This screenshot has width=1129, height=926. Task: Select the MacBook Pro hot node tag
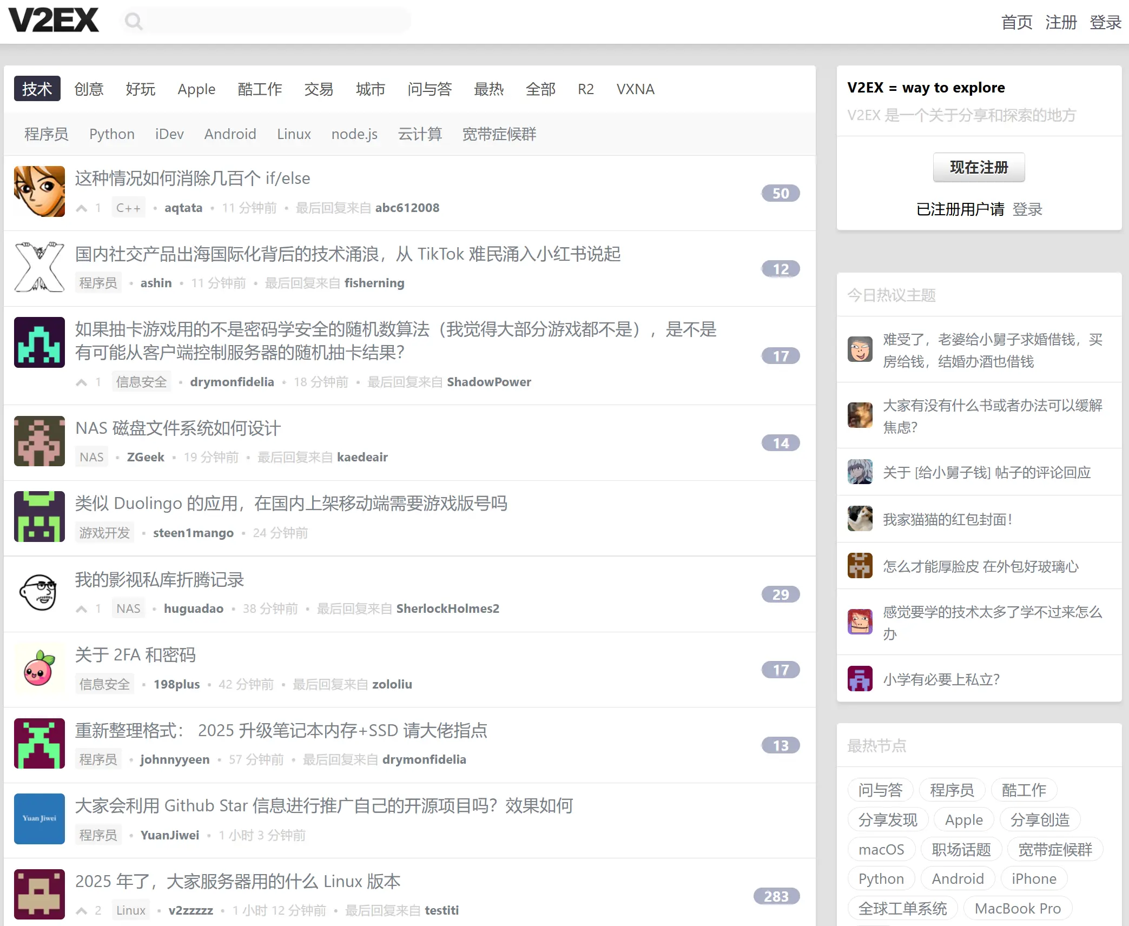(1018, 908)
